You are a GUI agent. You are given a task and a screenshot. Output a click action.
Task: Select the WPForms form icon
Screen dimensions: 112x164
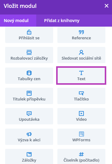pyautogui.click(x=81, y=134)
